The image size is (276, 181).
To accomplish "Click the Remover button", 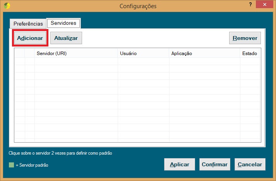I will pyautogui.click(x=245, y=38).
